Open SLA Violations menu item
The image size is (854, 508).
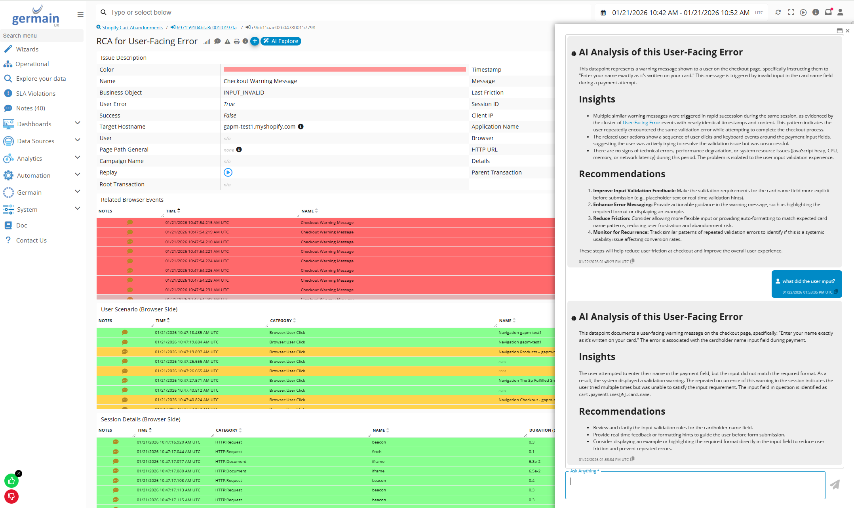click(36, 93)
